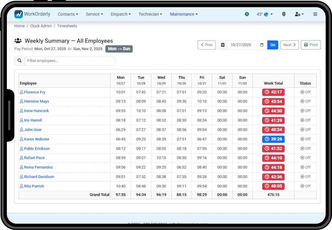Viewport: 332px width, 230px height.
Task: Click Richard Davidson's Off status indicator
Action: (x=305, y=177)
